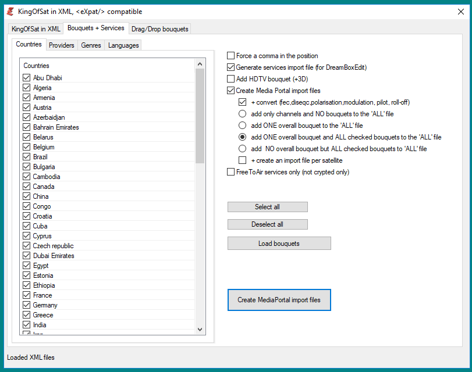Click the countries list scroll down arrow
This screenshot has height=372, width=472.
pyautogui.click(x=200, y=330)
